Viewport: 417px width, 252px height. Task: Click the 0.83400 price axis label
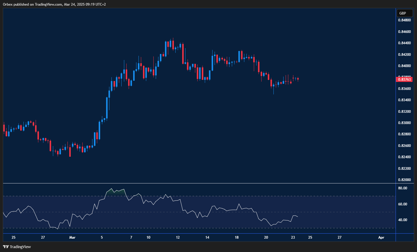coord(404,100)
